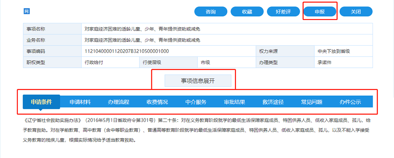
Task: Expand details via 事项信息展开
Action: [x=198, y=81]
